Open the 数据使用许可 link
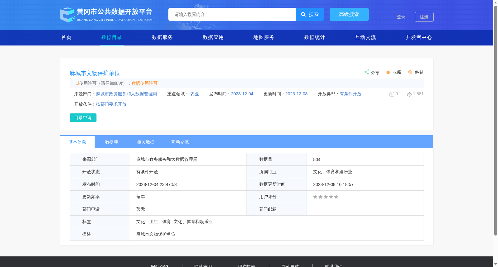 [144, 83]
